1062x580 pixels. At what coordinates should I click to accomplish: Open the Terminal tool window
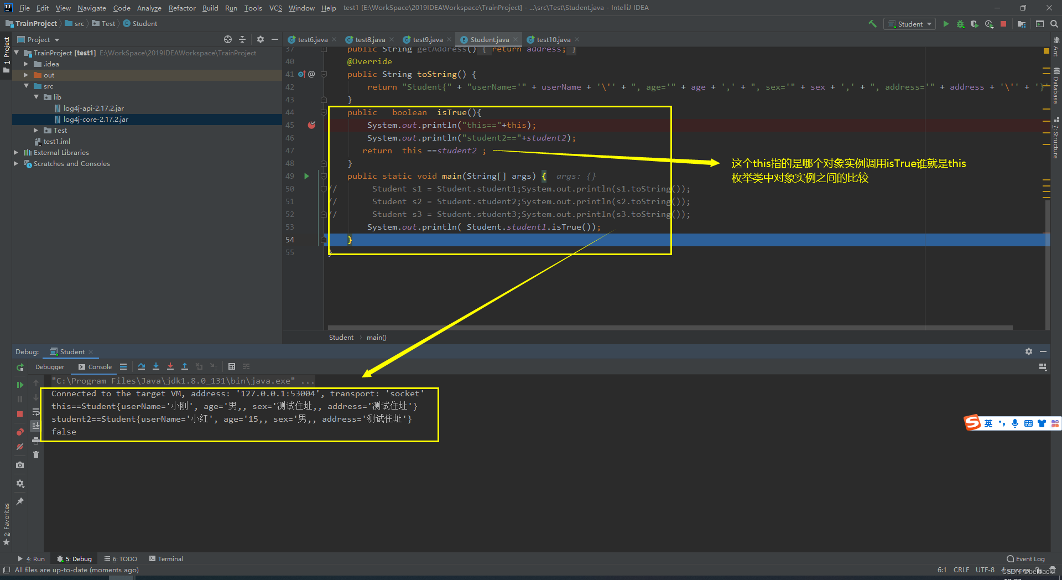click(166, 559)
